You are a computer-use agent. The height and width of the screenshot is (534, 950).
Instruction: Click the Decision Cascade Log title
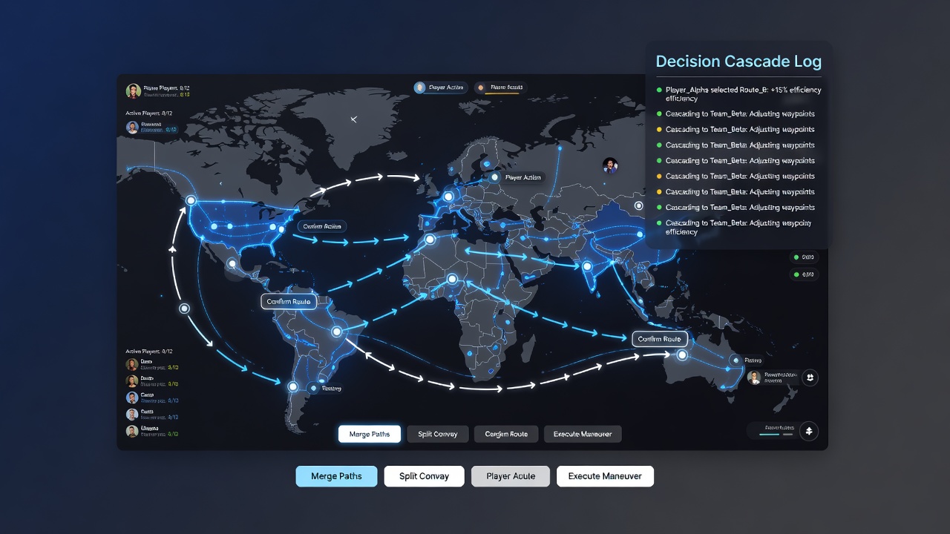tap(738, 62)
